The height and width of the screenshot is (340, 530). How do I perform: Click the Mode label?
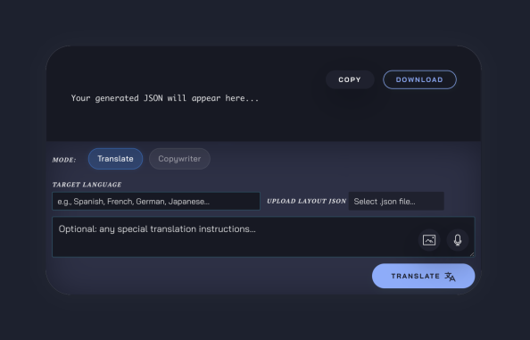tap(64, 160)
